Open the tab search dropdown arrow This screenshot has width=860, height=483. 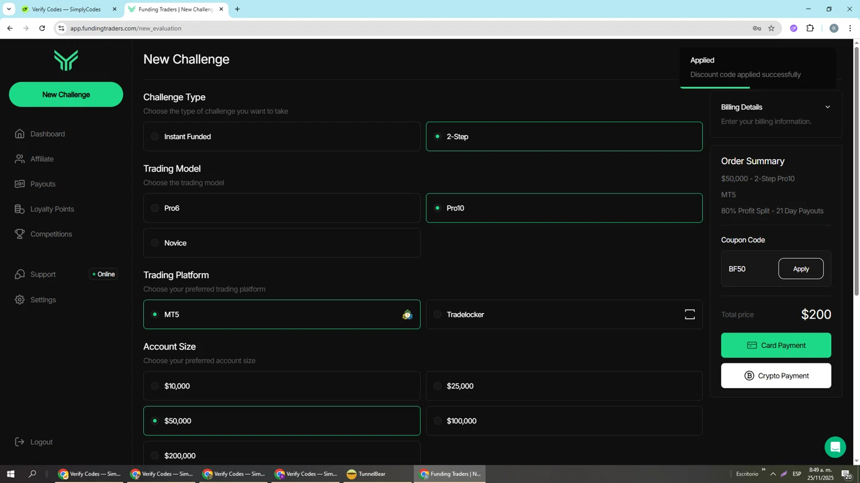(9, 9)
